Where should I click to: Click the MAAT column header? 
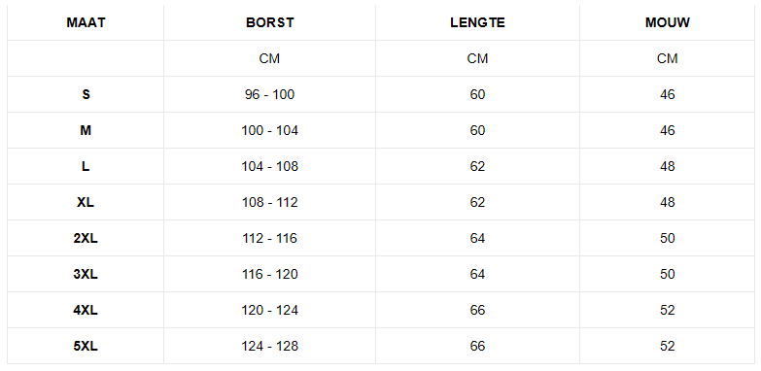(86, 22)
